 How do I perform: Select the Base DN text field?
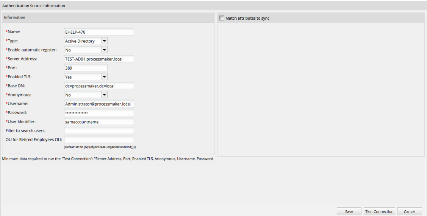tap(99, 86)
